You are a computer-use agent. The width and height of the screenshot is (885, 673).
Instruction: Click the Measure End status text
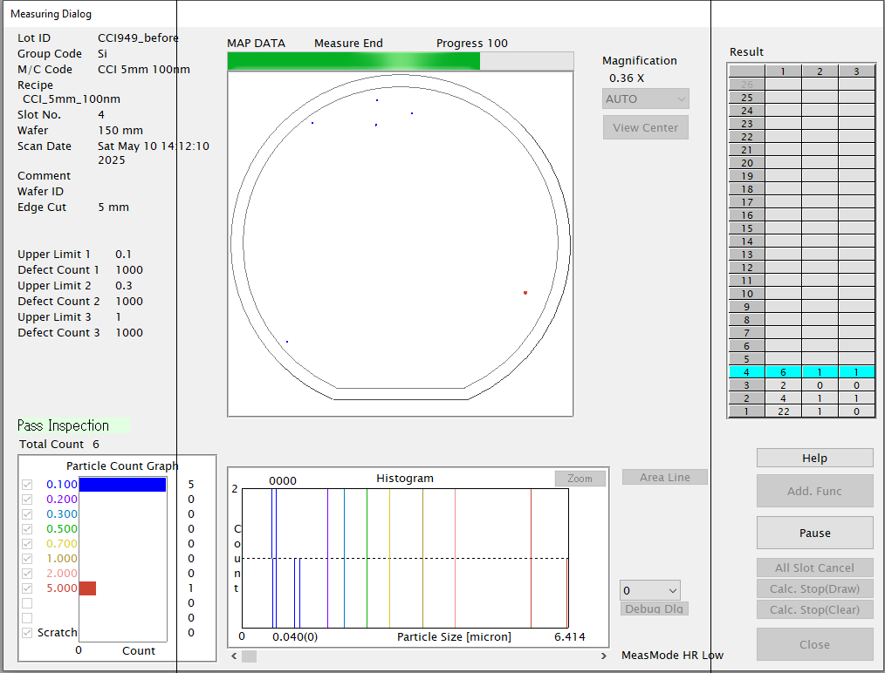point(348,44)
